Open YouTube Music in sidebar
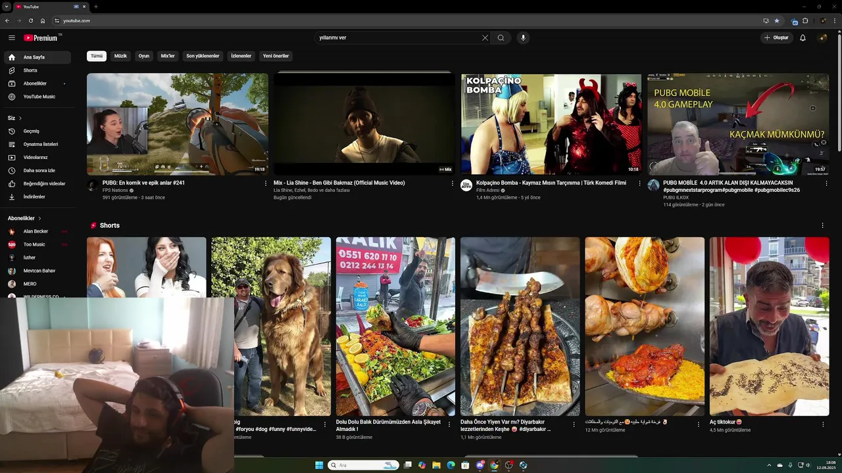This screenshot has height=473, width=842. 38,97
